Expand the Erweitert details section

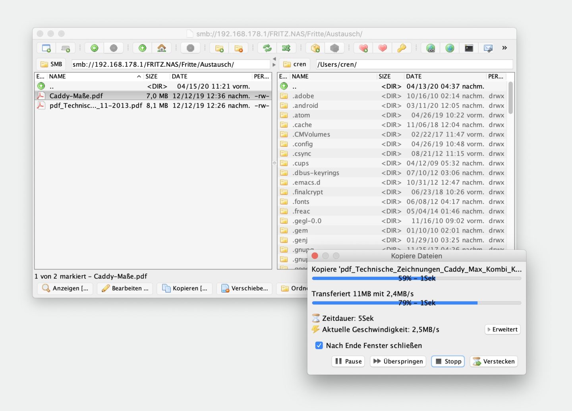[x=502, y=330]
